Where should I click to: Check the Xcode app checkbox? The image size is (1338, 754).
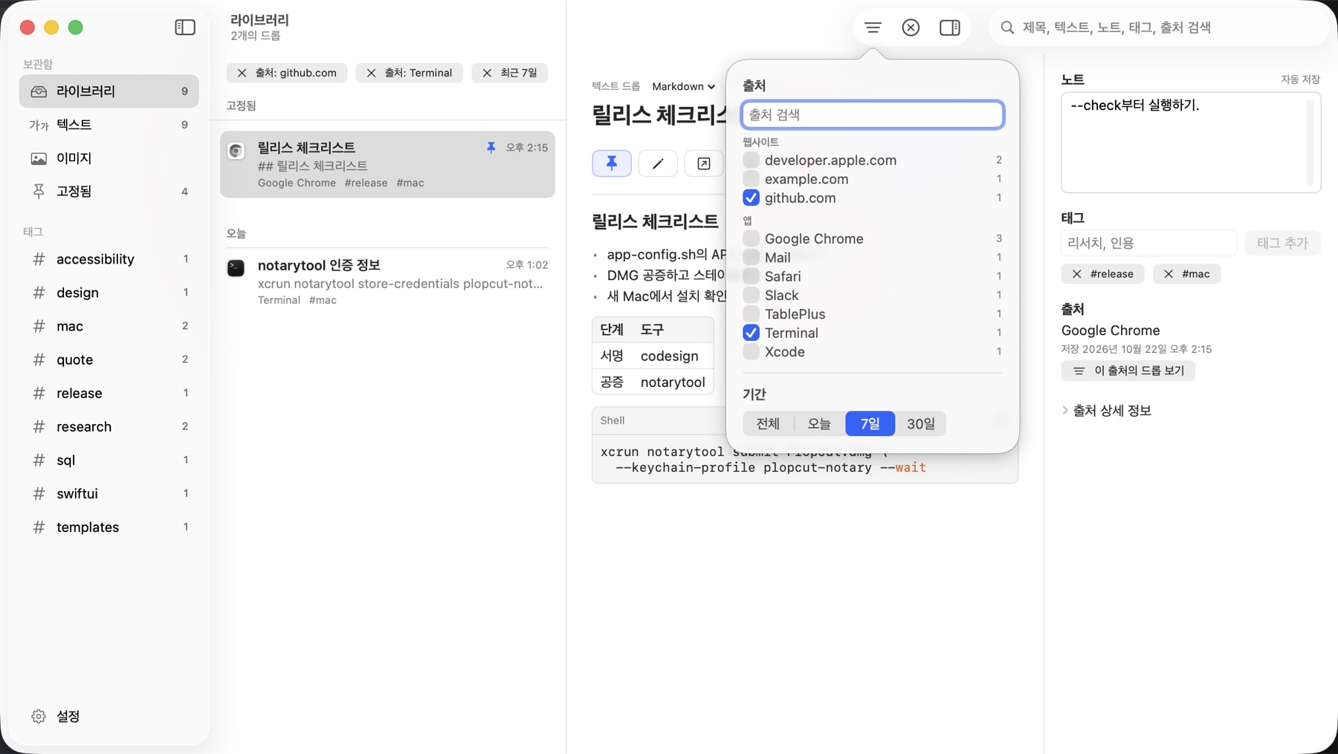[x=751, y=351]
